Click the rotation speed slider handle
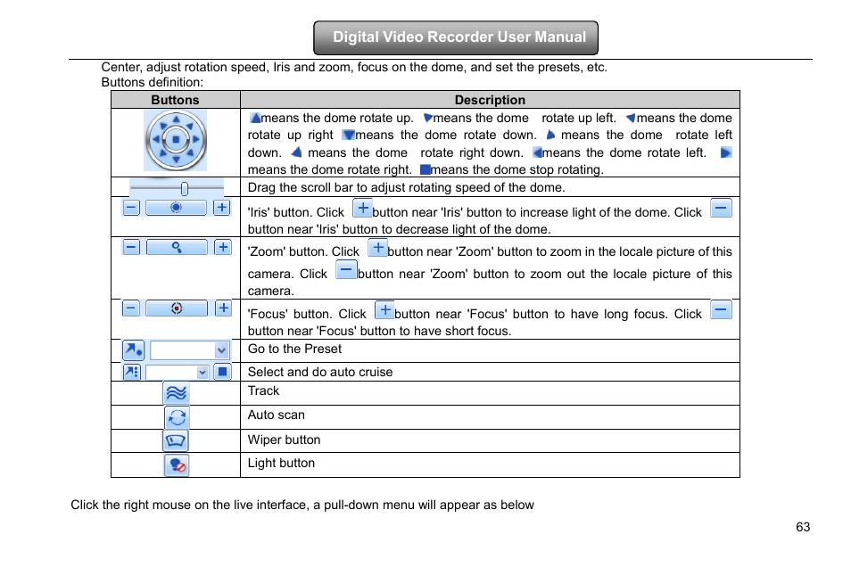Image resolution: width=851 pixels, height=567 pixels. [185, 188]
